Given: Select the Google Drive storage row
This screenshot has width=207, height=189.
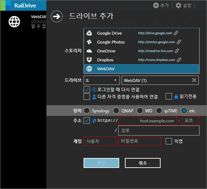Looking at the screenshot, I should [x=141, y=33].
